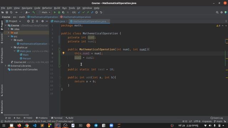Select opened file using the target icon in Project panel
228x128 pixels.
pyautogui.click(x=28, y=21)
